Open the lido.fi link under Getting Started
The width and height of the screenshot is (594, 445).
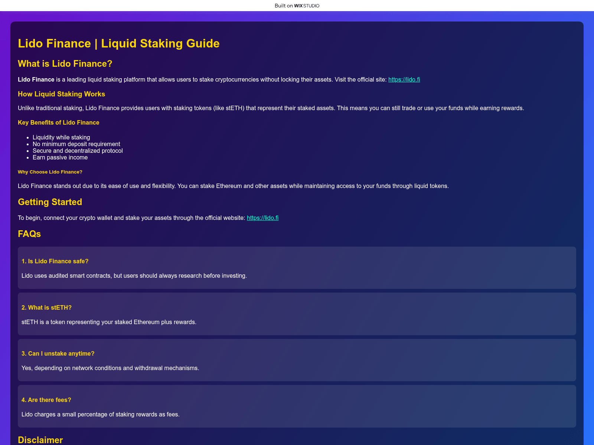tap(262, 218)
